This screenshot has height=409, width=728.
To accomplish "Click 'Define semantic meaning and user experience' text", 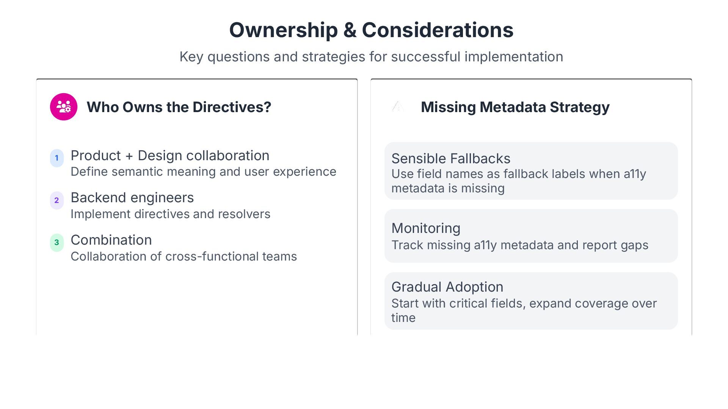I will coord(203,172).
